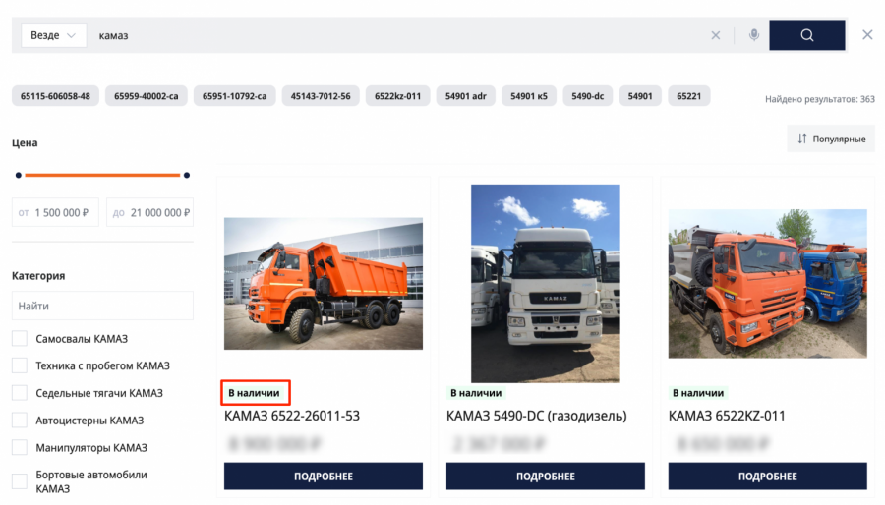Select the 65959-40002-са suggestion chip
Viewport: 885px width, 505px height.
[x=147, y=96]
